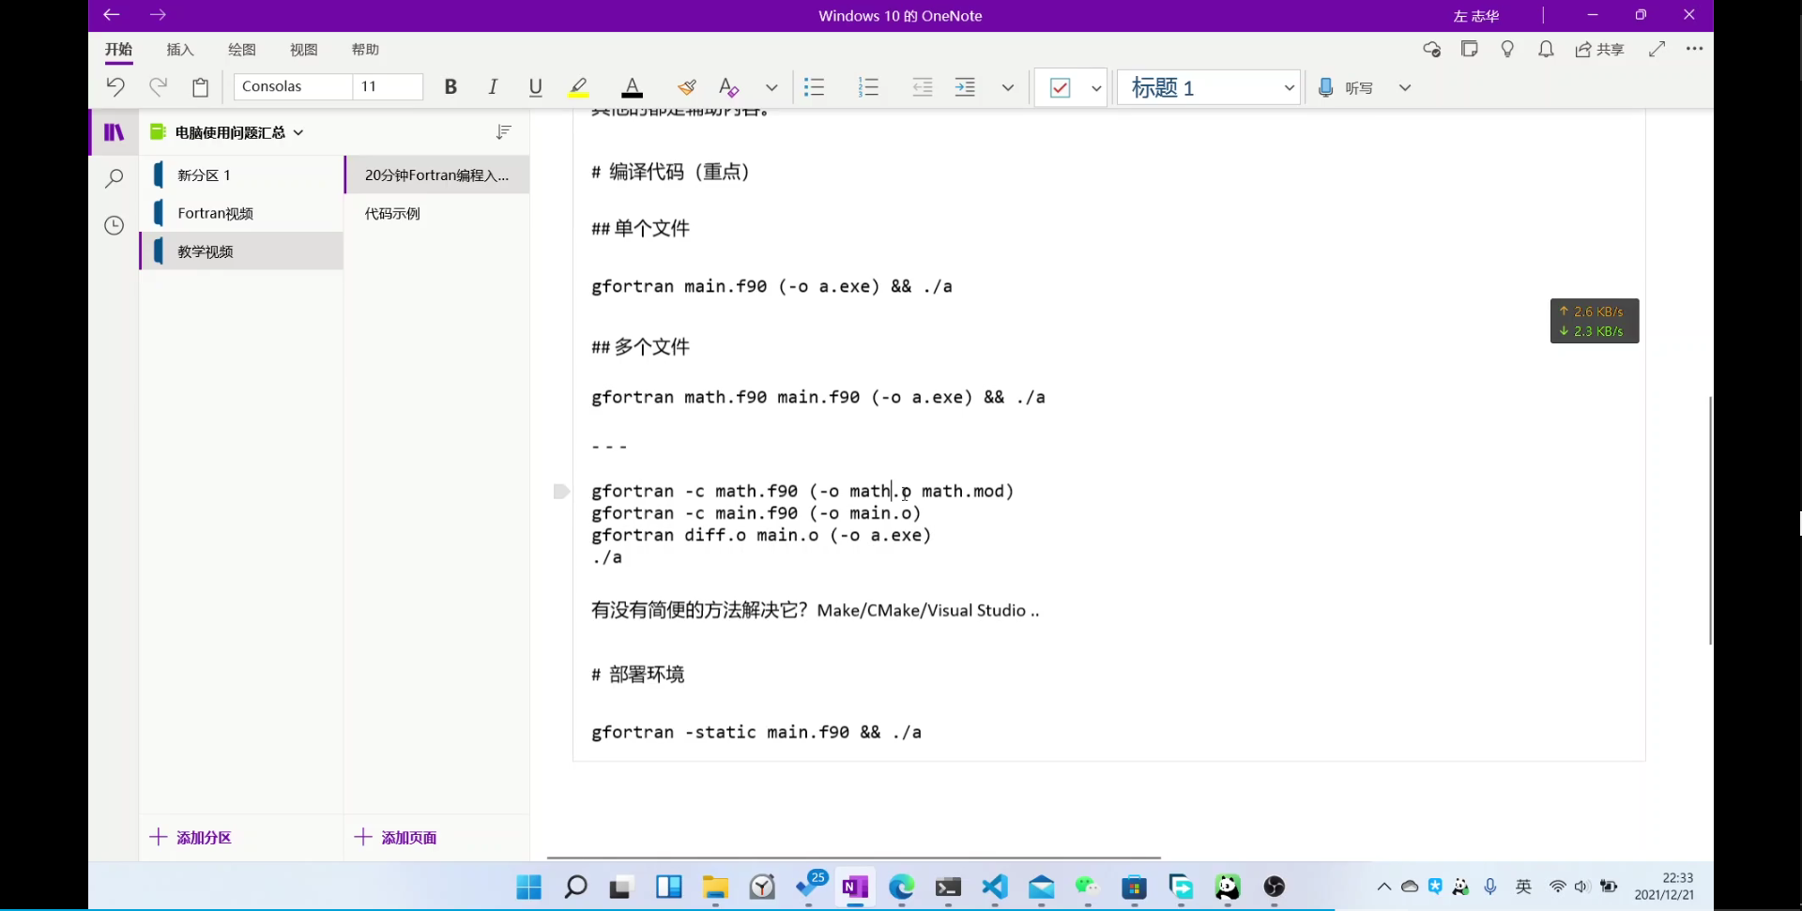Image resolution: width=1802 pixels, height=911 pixels.
Task: Clear formatting with the eraser-A icon
Action: coord(729,87)
